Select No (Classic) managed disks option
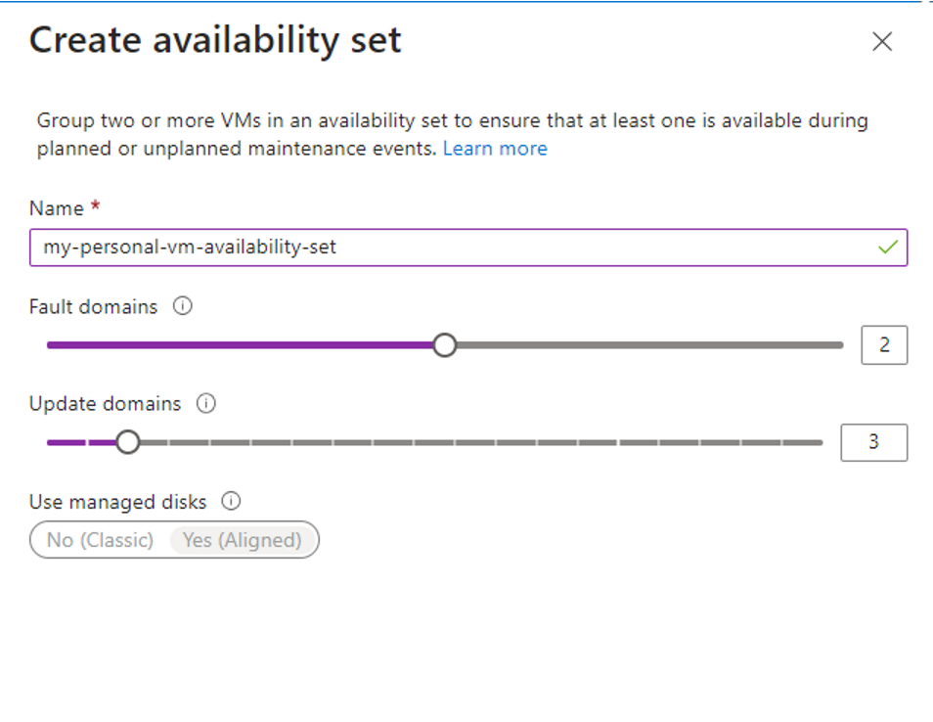Viewport: 933px width, 722px height. [x=100, y=540]
